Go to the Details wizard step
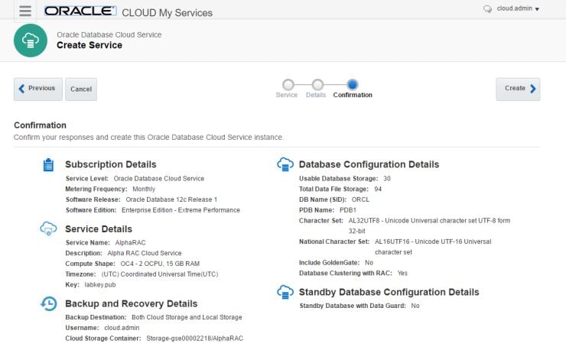The height and width of the screenshot is (350, 566). [317, 85]
